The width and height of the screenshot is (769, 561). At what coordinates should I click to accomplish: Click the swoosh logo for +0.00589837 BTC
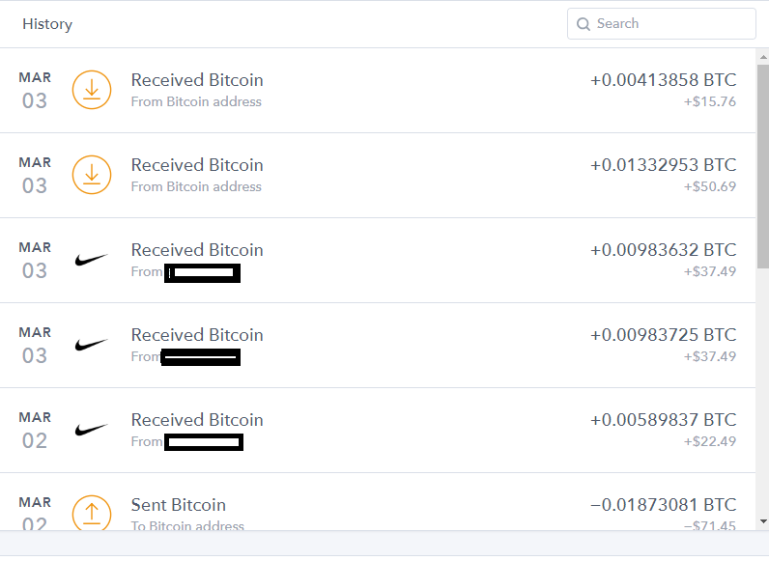[x=91, y=430]
